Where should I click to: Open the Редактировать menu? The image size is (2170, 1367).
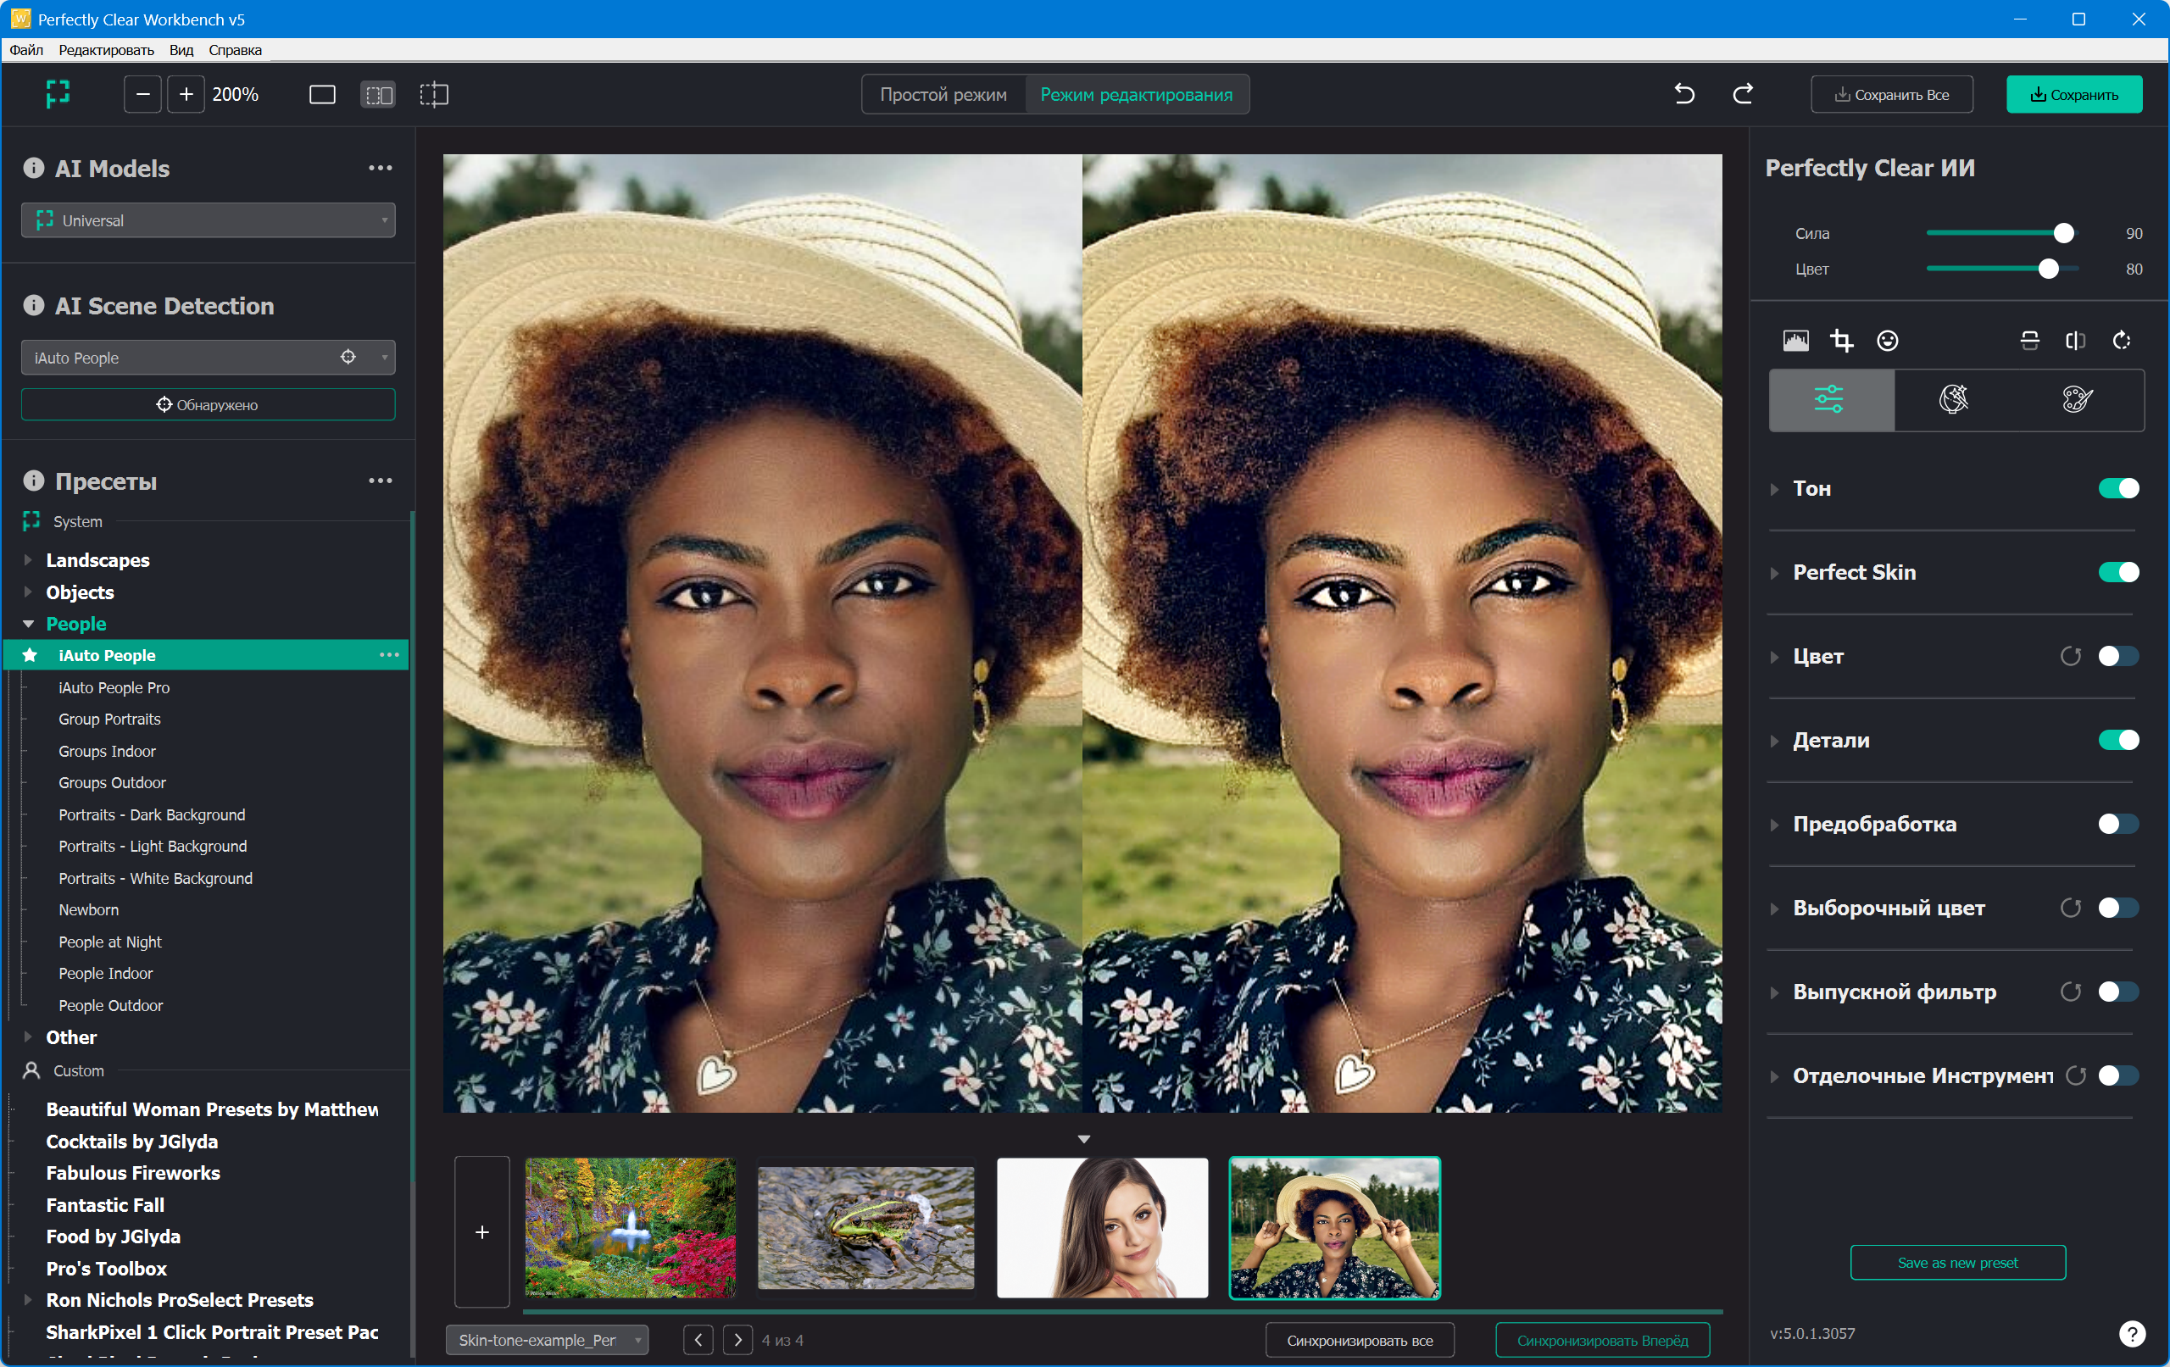click(x=105, y=49)
